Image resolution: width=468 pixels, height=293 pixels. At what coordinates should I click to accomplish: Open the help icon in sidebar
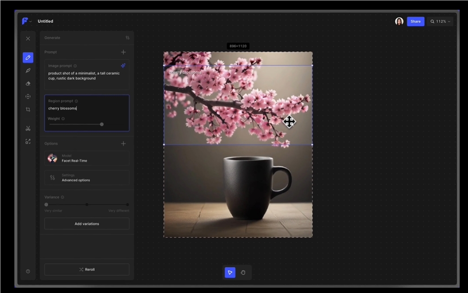click(28, 271)
